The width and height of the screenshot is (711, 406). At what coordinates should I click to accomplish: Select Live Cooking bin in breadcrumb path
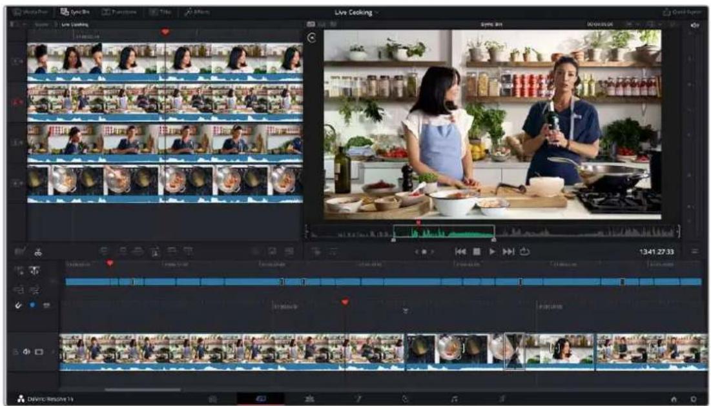pos(75,25)
